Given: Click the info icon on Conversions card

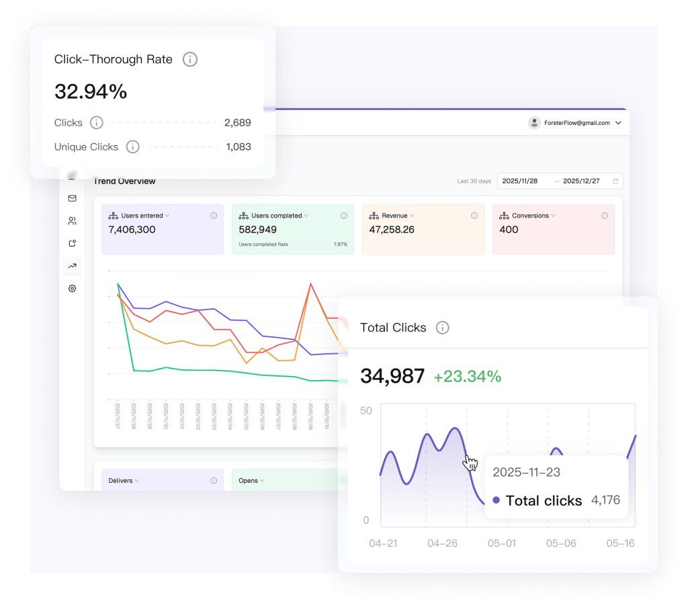Looking at the screenshot, I should (605, 216).
